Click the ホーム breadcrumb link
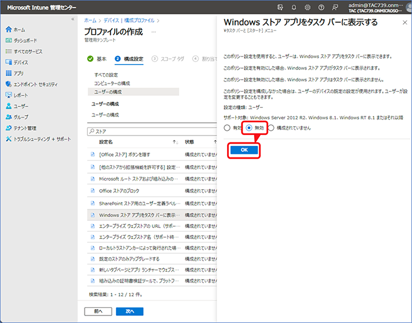Viewport: 412px width, 323px height. pyautogui.click(x=90, y=20)
